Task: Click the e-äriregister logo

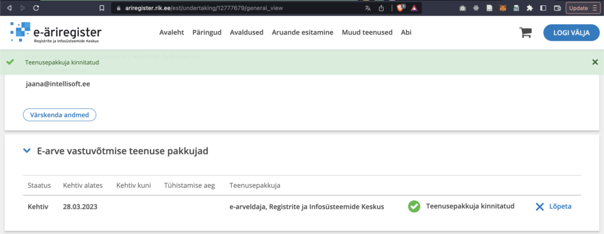Action: pos(56,32)
